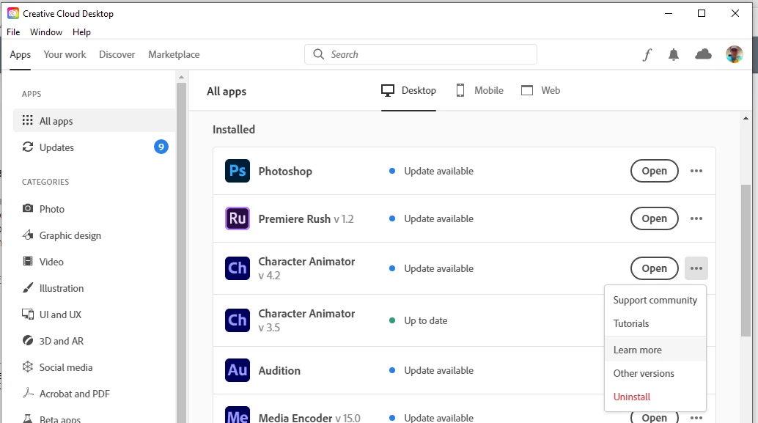Close the Creative Cloud Desktop window
Screen dimensions: 758x423
[x=735, y=13]
